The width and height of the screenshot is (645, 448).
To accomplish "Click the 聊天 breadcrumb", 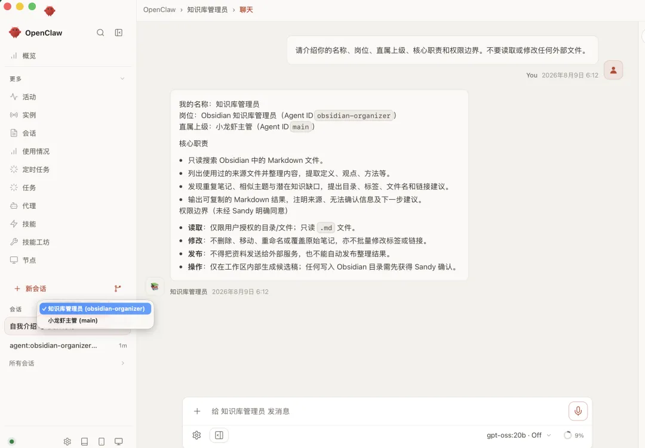I will point(246,10).
